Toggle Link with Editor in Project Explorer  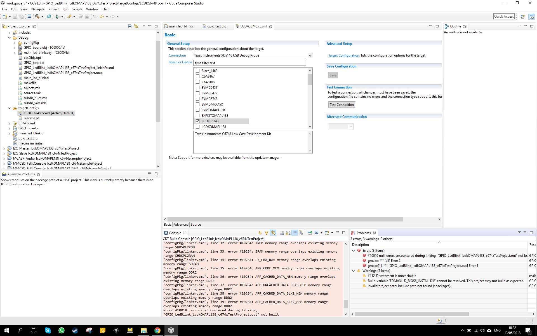136,26
